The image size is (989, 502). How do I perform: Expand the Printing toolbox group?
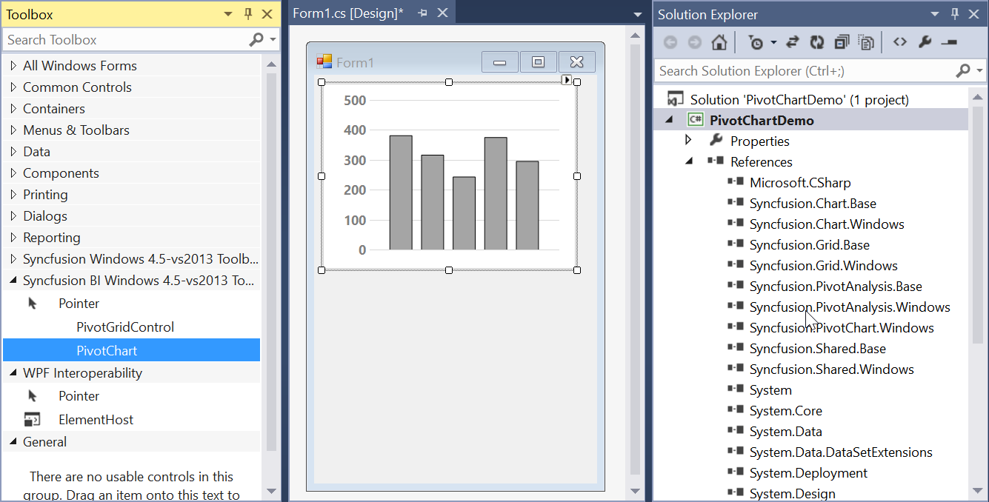(x=13, y=195)
